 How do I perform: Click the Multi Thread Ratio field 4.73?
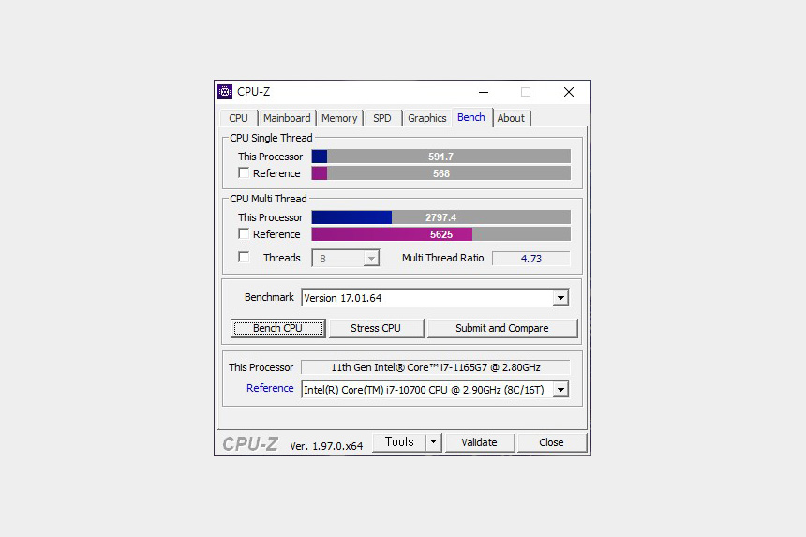tap(531, 259)
